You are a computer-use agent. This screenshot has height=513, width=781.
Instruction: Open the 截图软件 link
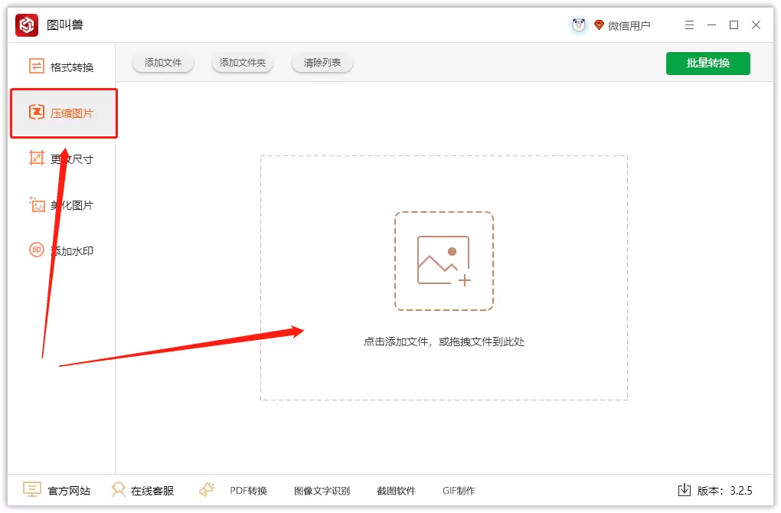click(x=396, y=491)
